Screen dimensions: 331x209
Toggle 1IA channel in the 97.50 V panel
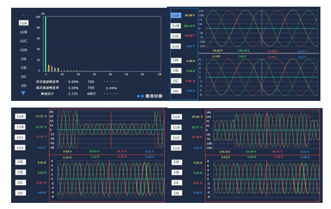point(176,162)
